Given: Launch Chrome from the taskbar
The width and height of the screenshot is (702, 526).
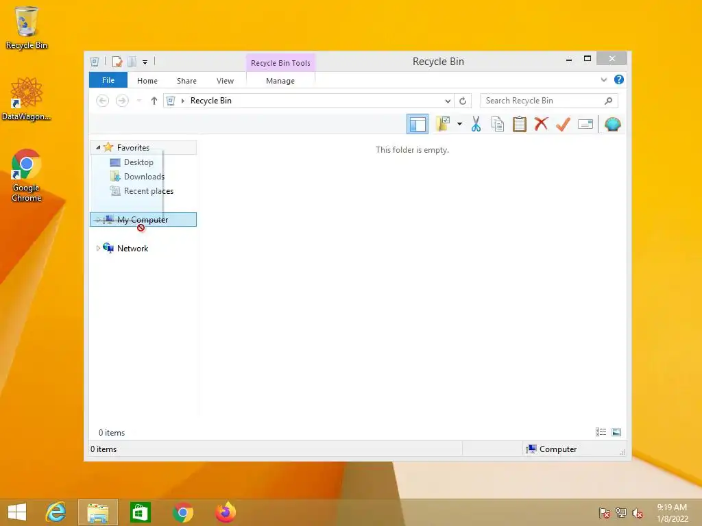Looking at the screenshot, I should [x=182, y=512].
